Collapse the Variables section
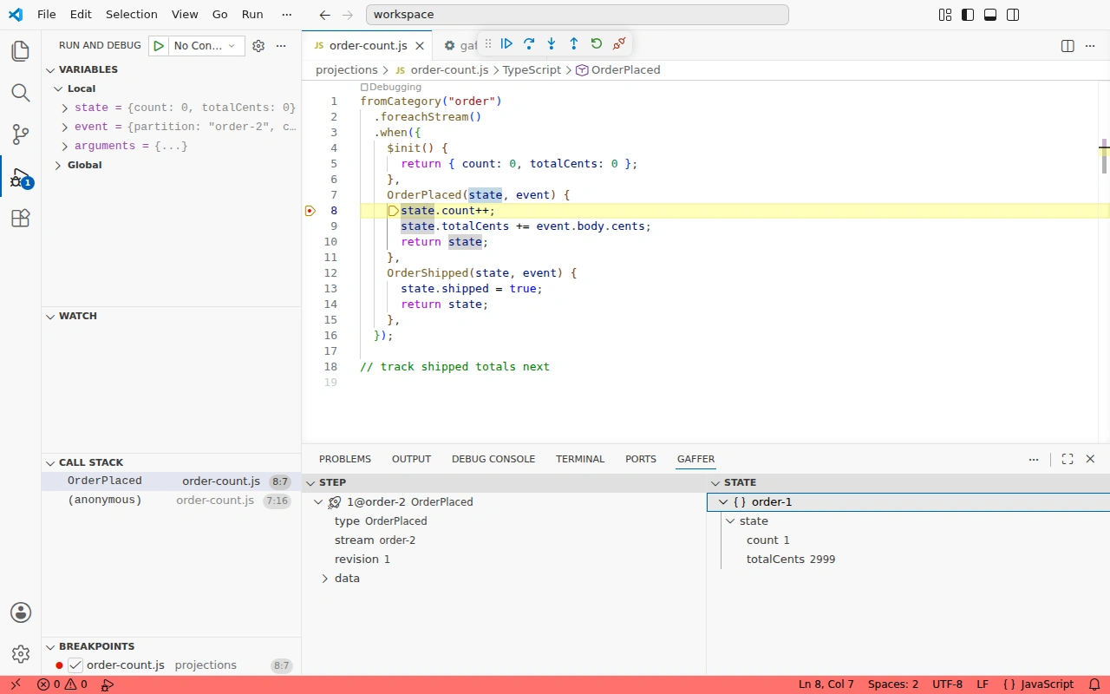Screen dimensions: 1110x694 pos(51,69)
